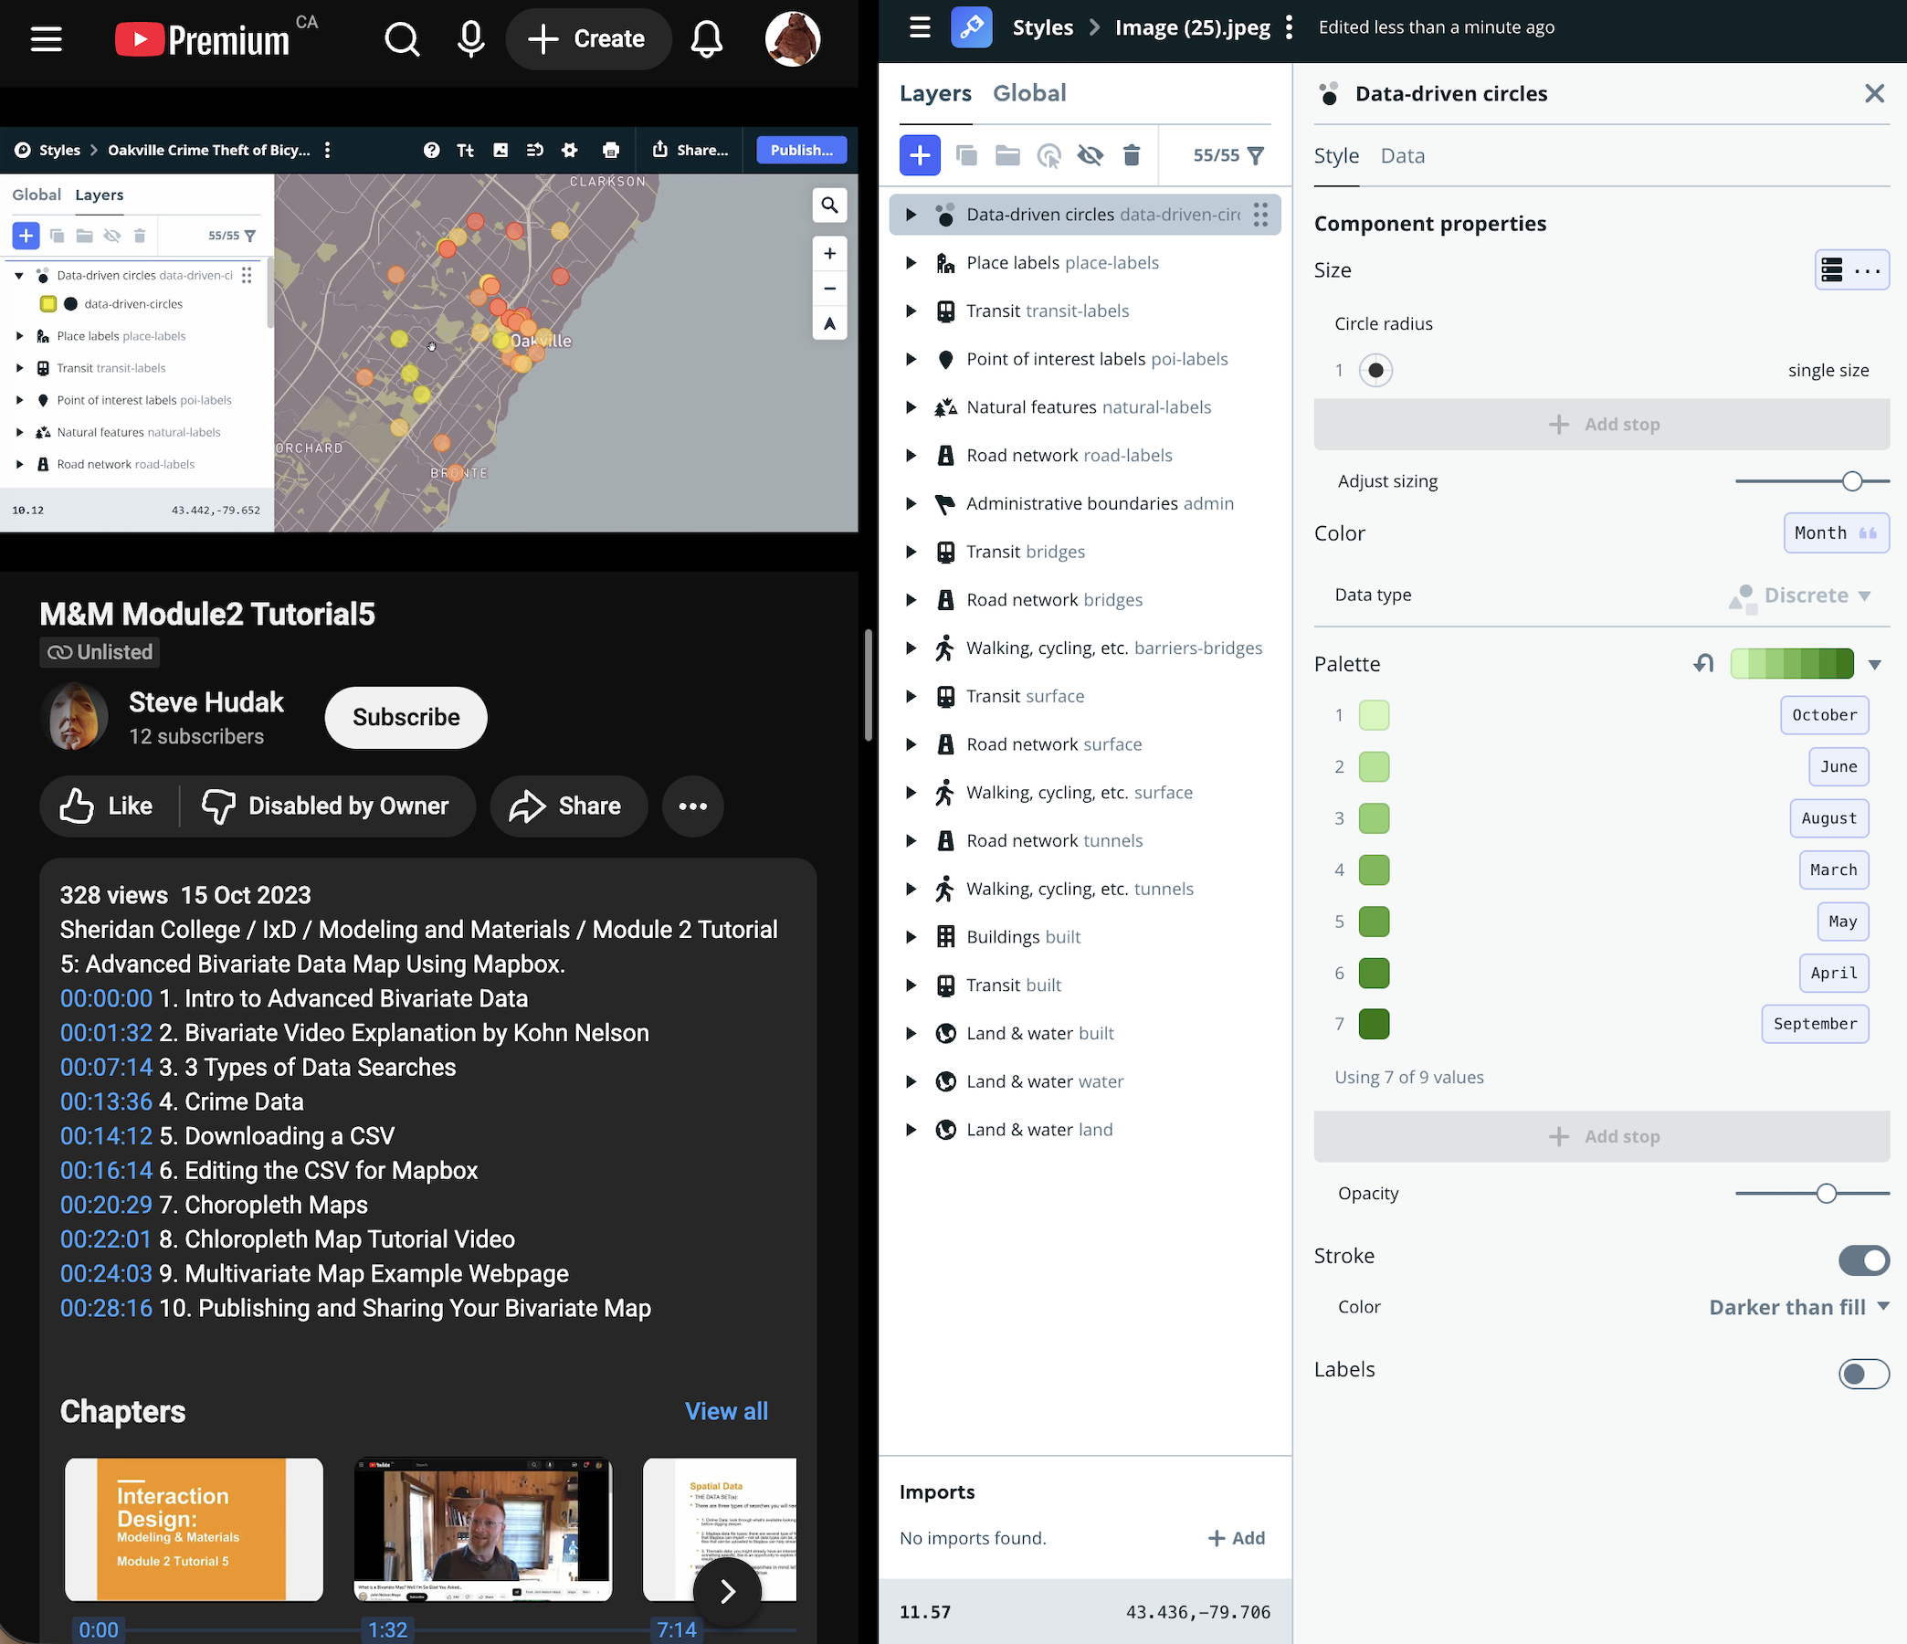The height and width of the screenshot is (1644, 1907).
Task: Start a YouTube voice search with the microphone
Action: [x=470, y=38]
